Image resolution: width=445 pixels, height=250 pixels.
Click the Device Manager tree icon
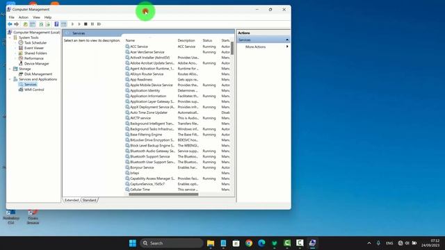pyautogui.click(x=21, y=63)
